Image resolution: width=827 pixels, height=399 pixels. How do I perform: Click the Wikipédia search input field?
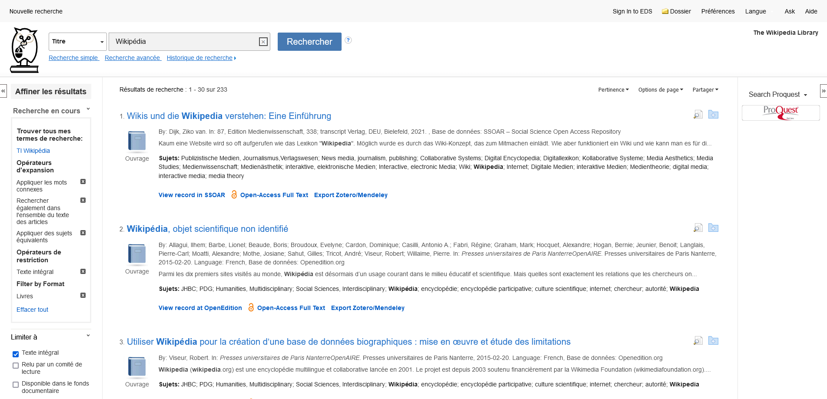pyautogui.click(x=183, y=42)
